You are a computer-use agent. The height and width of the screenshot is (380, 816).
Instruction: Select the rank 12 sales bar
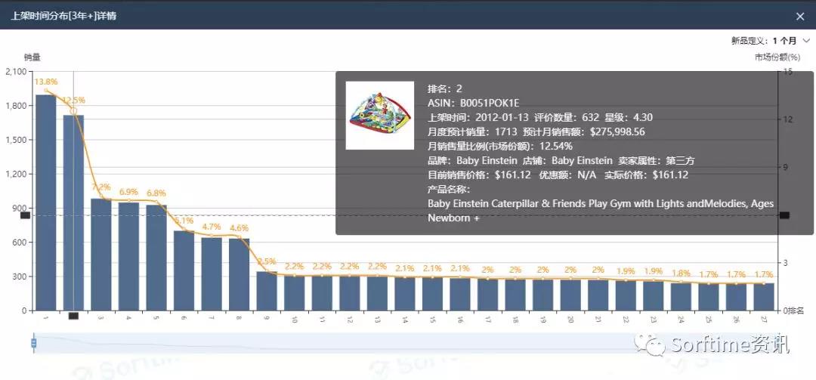(350, 293)
